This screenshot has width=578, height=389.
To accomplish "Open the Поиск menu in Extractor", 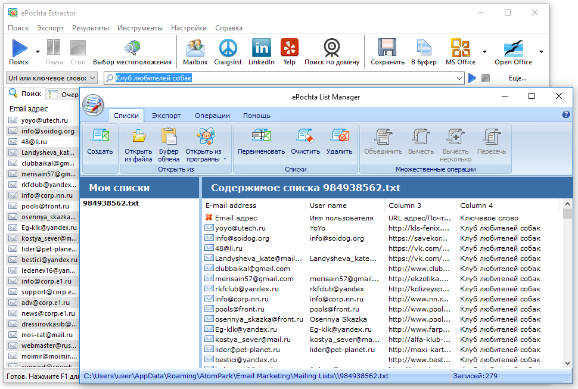I will (x=18, y=28).
